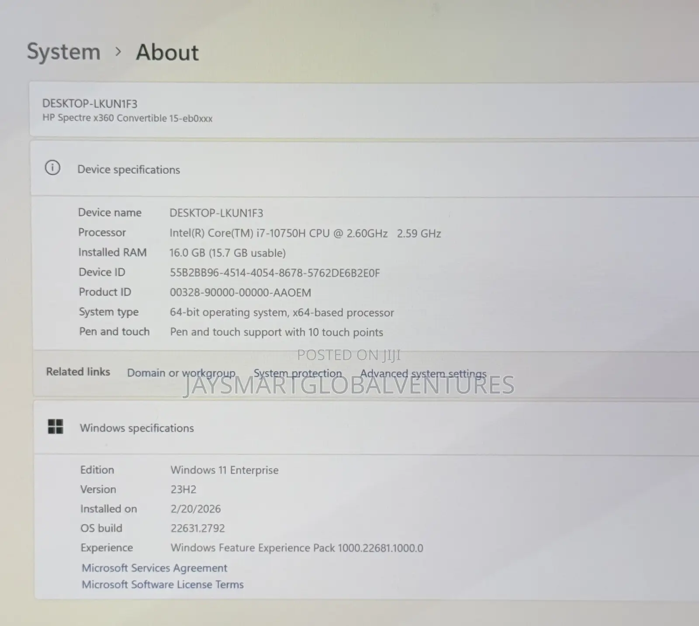
Task: Click the About breadcrumb heading
Action: coord(167,52)
